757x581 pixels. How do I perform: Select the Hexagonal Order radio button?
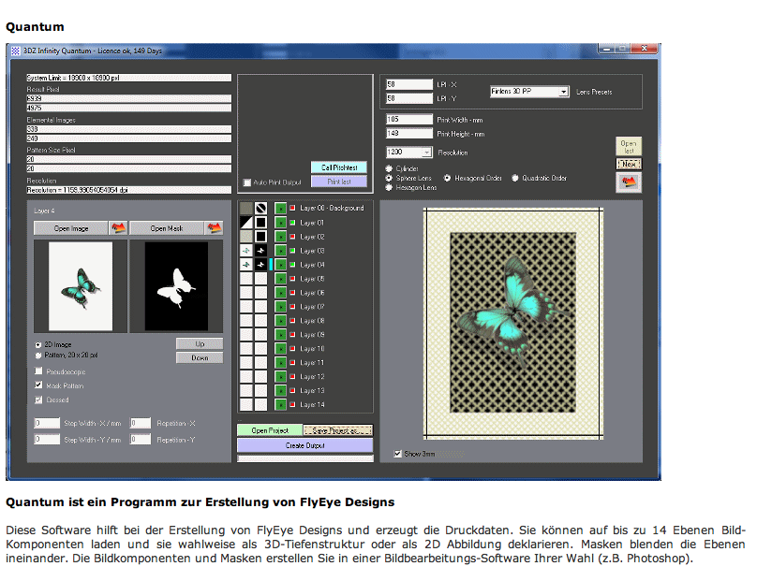click(448, 178)
